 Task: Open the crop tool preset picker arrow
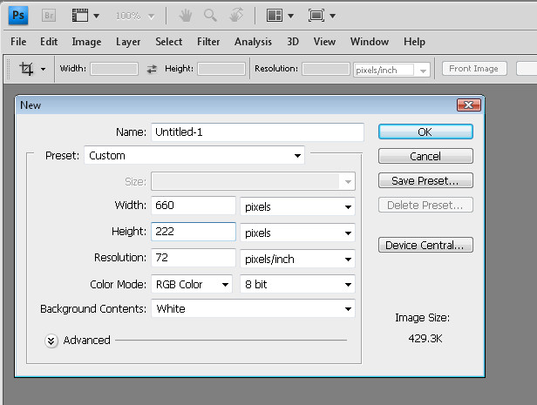click(x=43, y=69)
